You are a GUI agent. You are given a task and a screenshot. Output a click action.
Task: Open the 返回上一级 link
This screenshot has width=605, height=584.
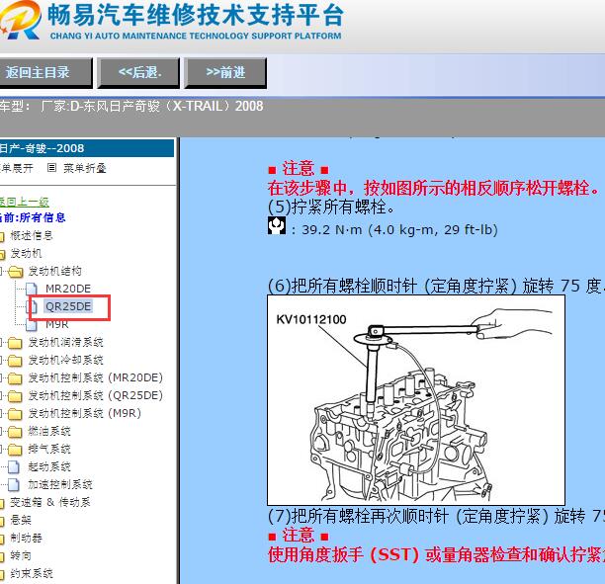(x=24, y=202)
